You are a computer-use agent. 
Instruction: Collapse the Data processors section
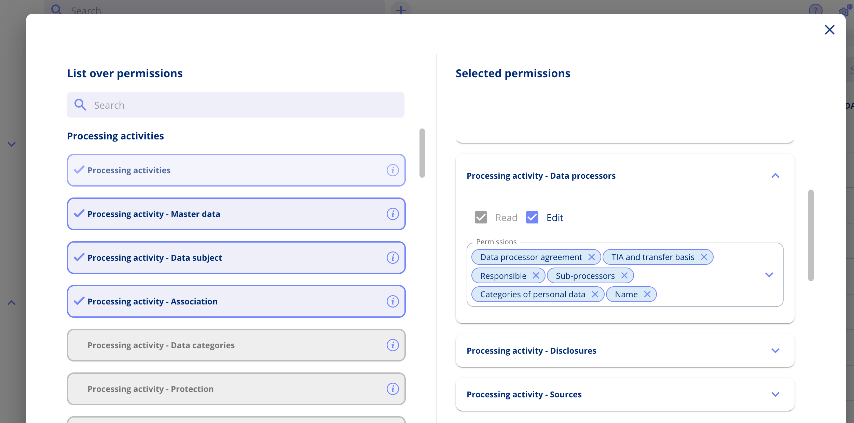coord(775,176)
